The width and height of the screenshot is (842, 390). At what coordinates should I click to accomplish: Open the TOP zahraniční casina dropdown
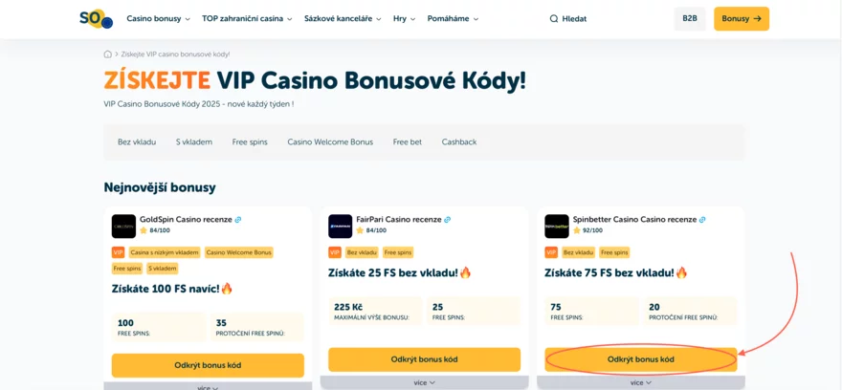tap(247, 19)
